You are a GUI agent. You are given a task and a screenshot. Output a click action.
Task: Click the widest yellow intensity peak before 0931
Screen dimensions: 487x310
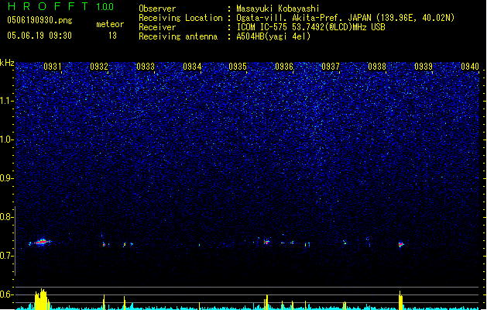(42, 299)
